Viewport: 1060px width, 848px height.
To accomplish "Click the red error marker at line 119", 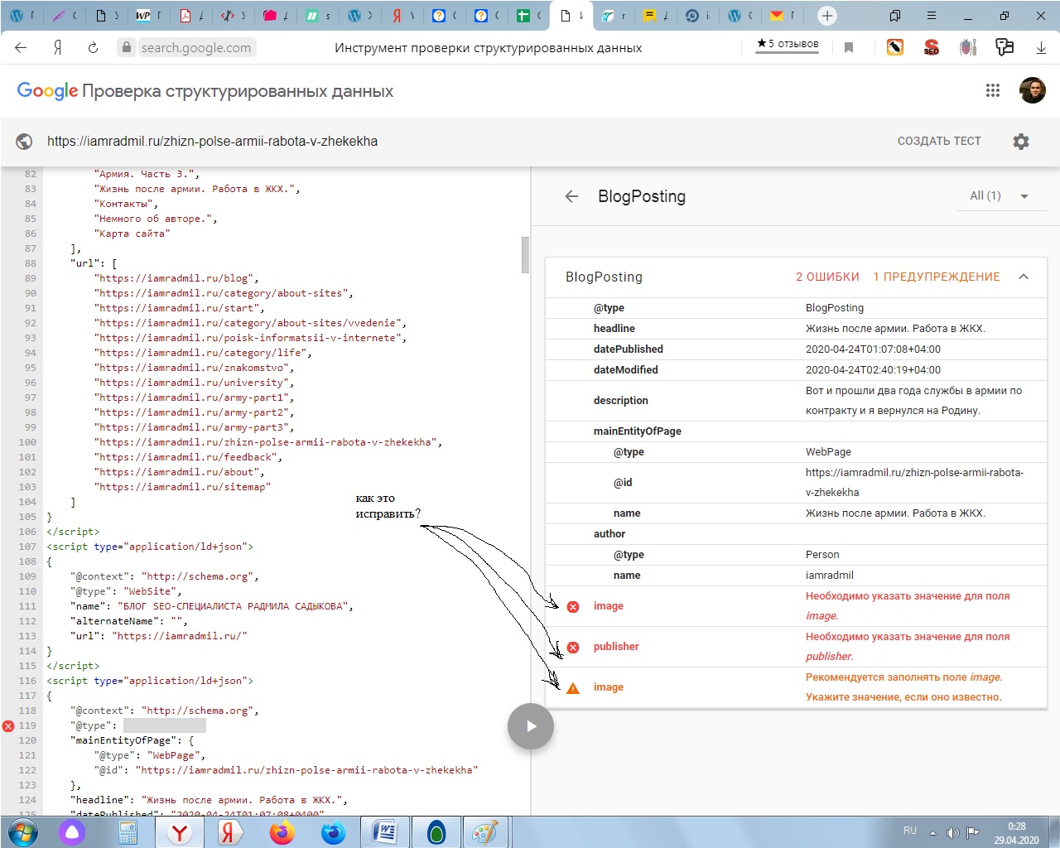I will coord(8,726).
